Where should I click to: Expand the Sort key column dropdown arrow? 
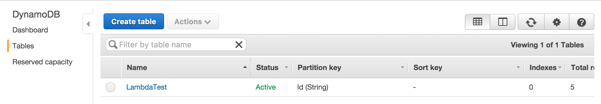[518, 67]
